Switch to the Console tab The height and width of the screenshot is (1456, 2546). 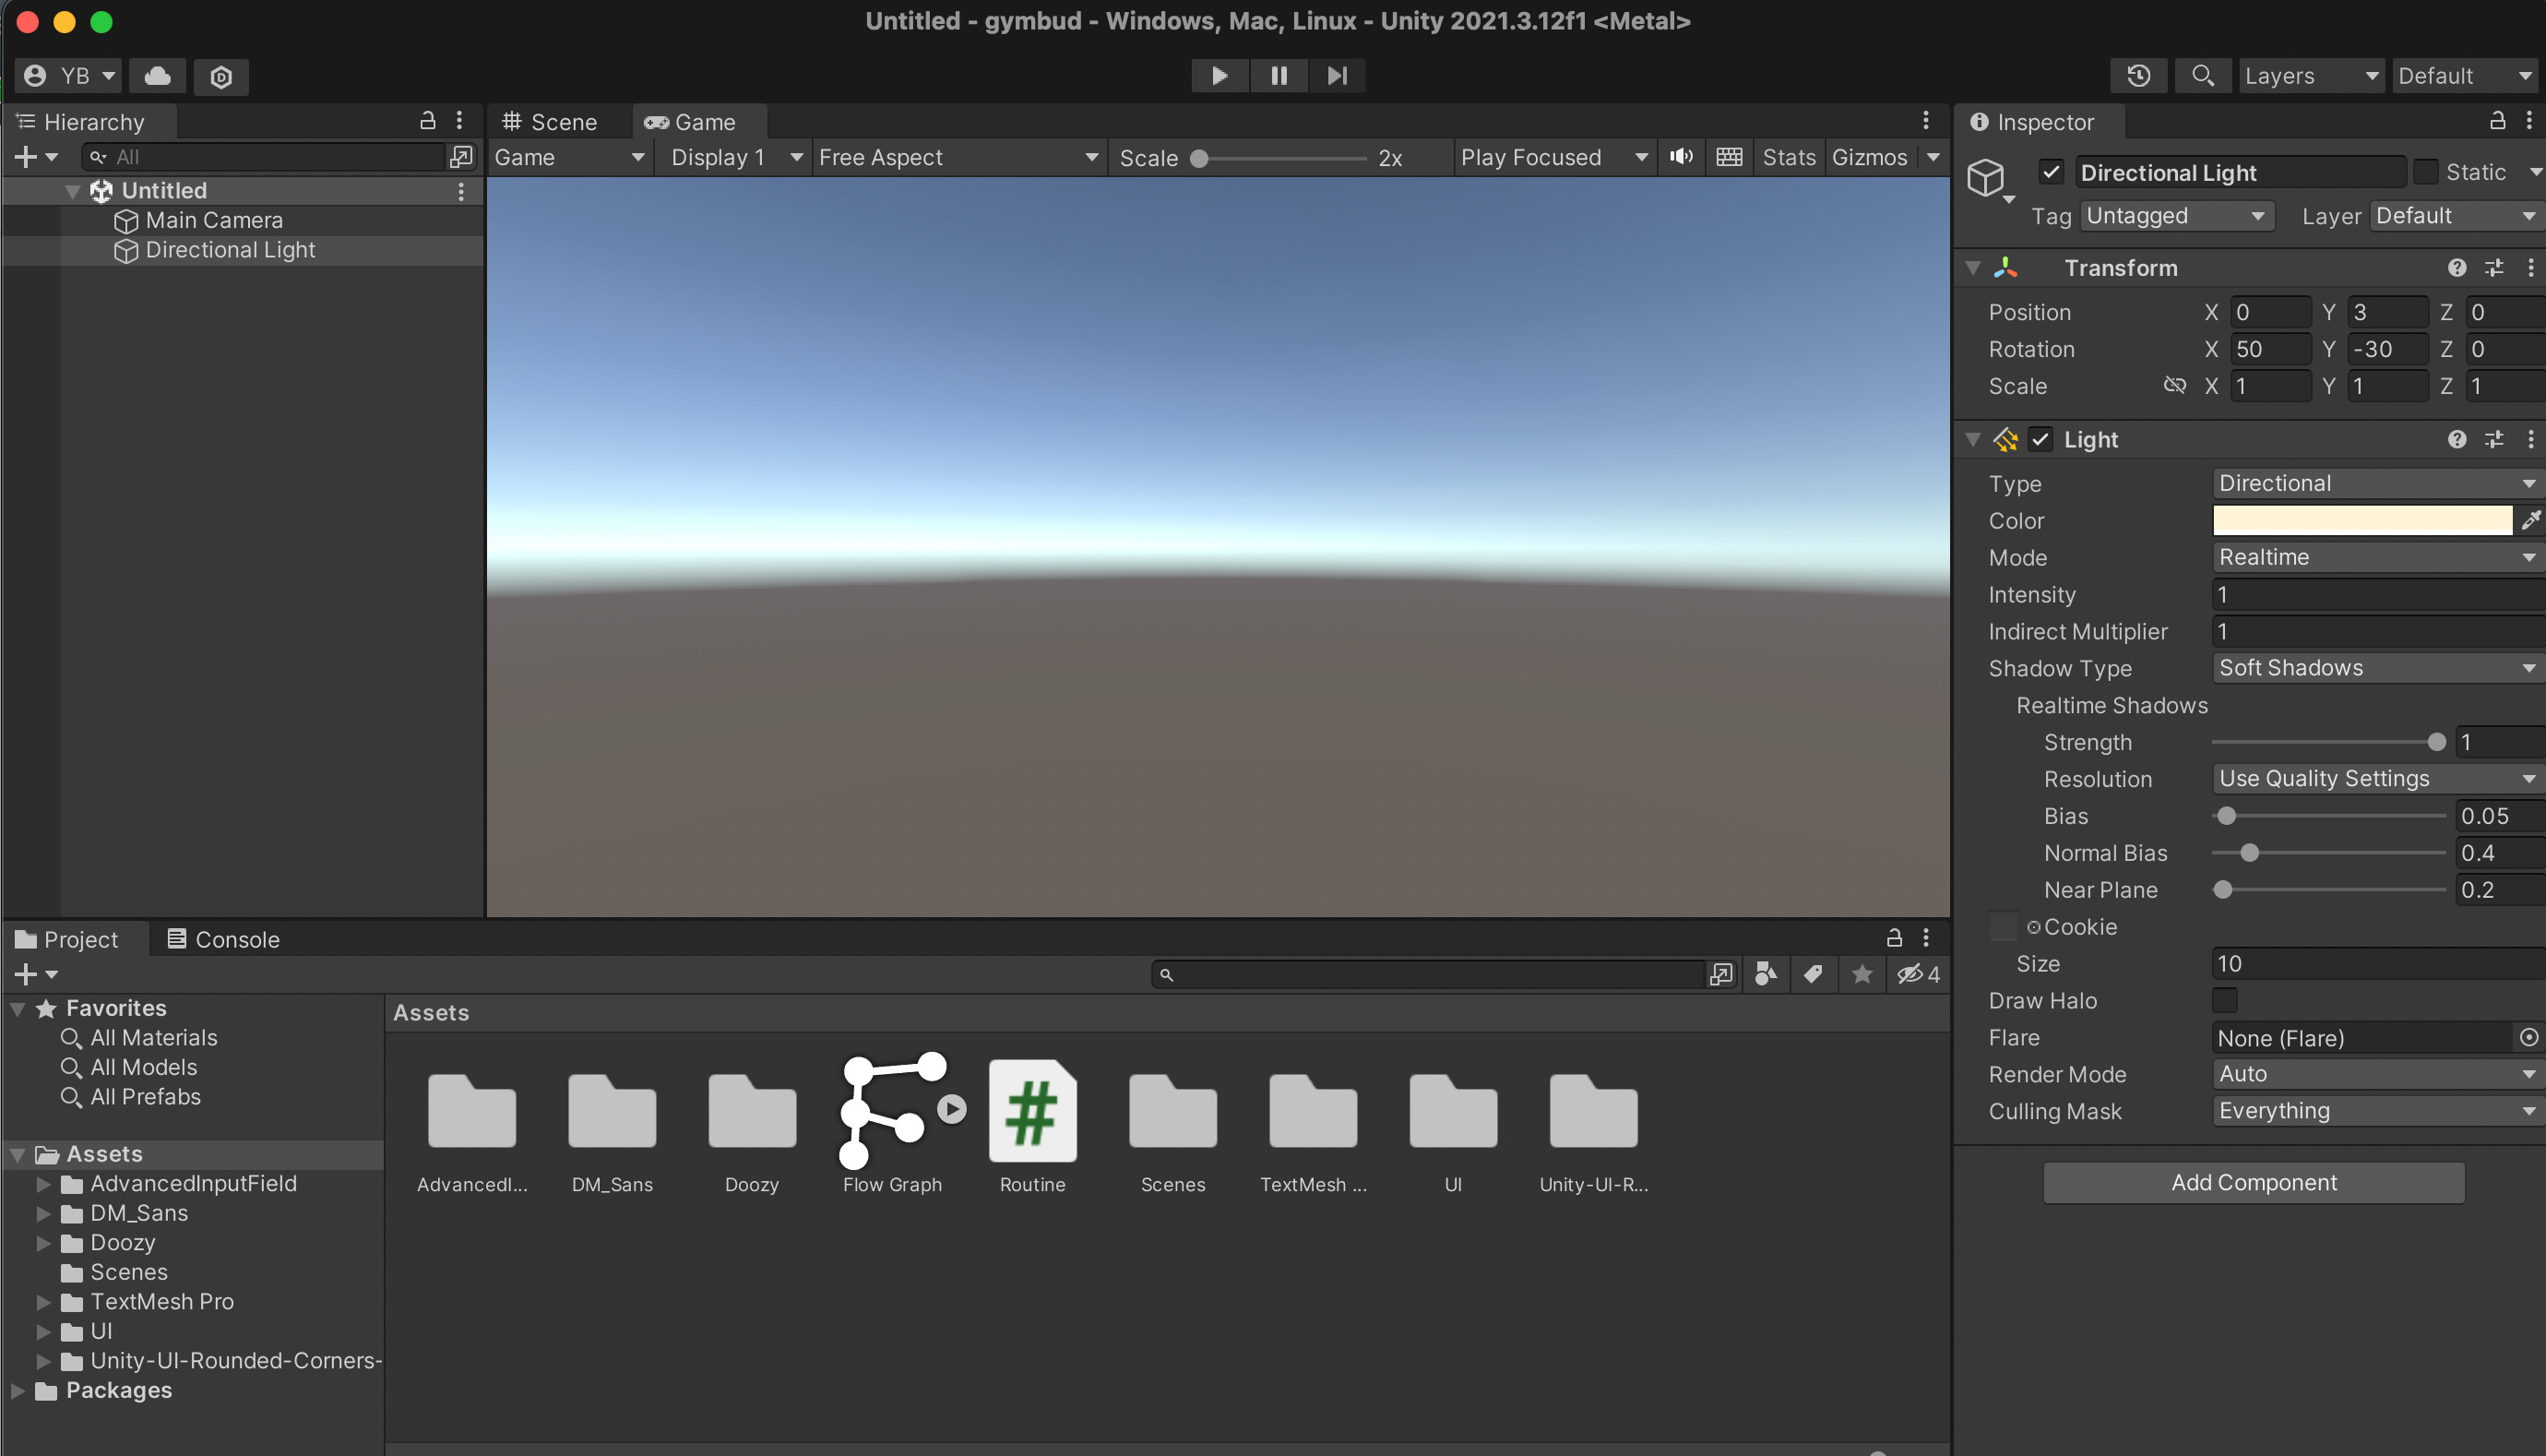[x=223, y=939]
